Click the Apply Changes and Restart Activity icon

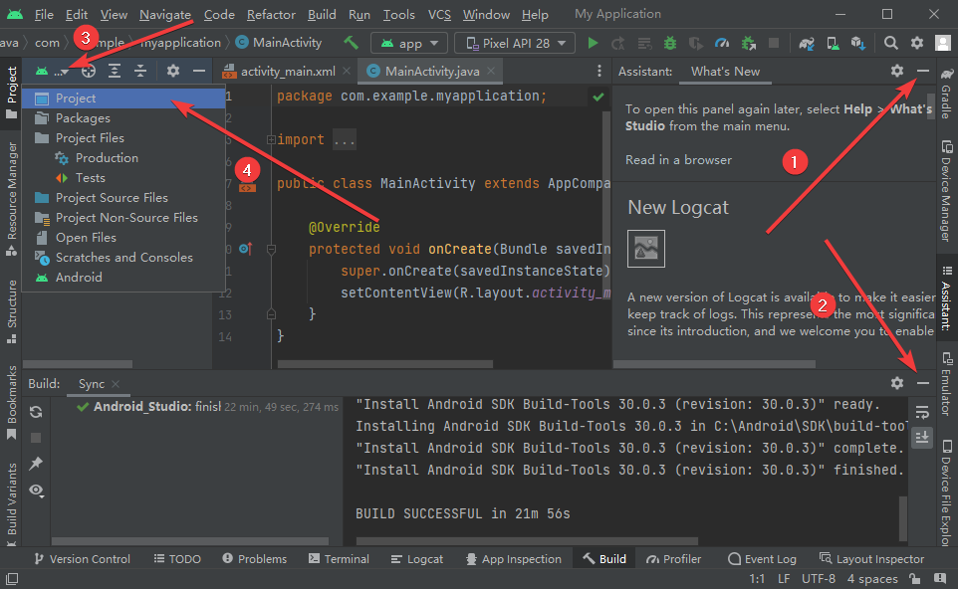pyautogui.click(x=618, y=43)
